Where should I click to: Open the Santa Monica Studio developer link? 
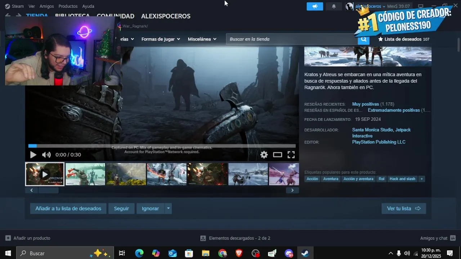tap(372, 130)
